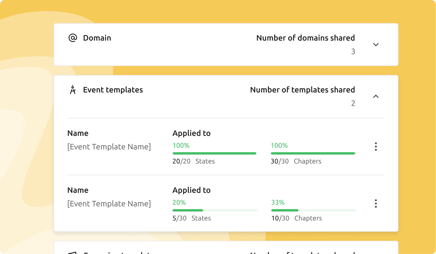
Task: Click the 30/30 Chapters progress bar
Action: click(x=313, y=153)
